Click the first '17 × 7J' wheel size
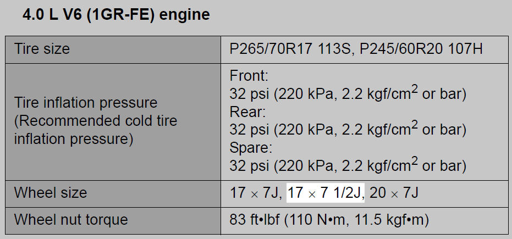Image resolution: width=512 pixels, height=239 pixels. click(x=256, y=193)
